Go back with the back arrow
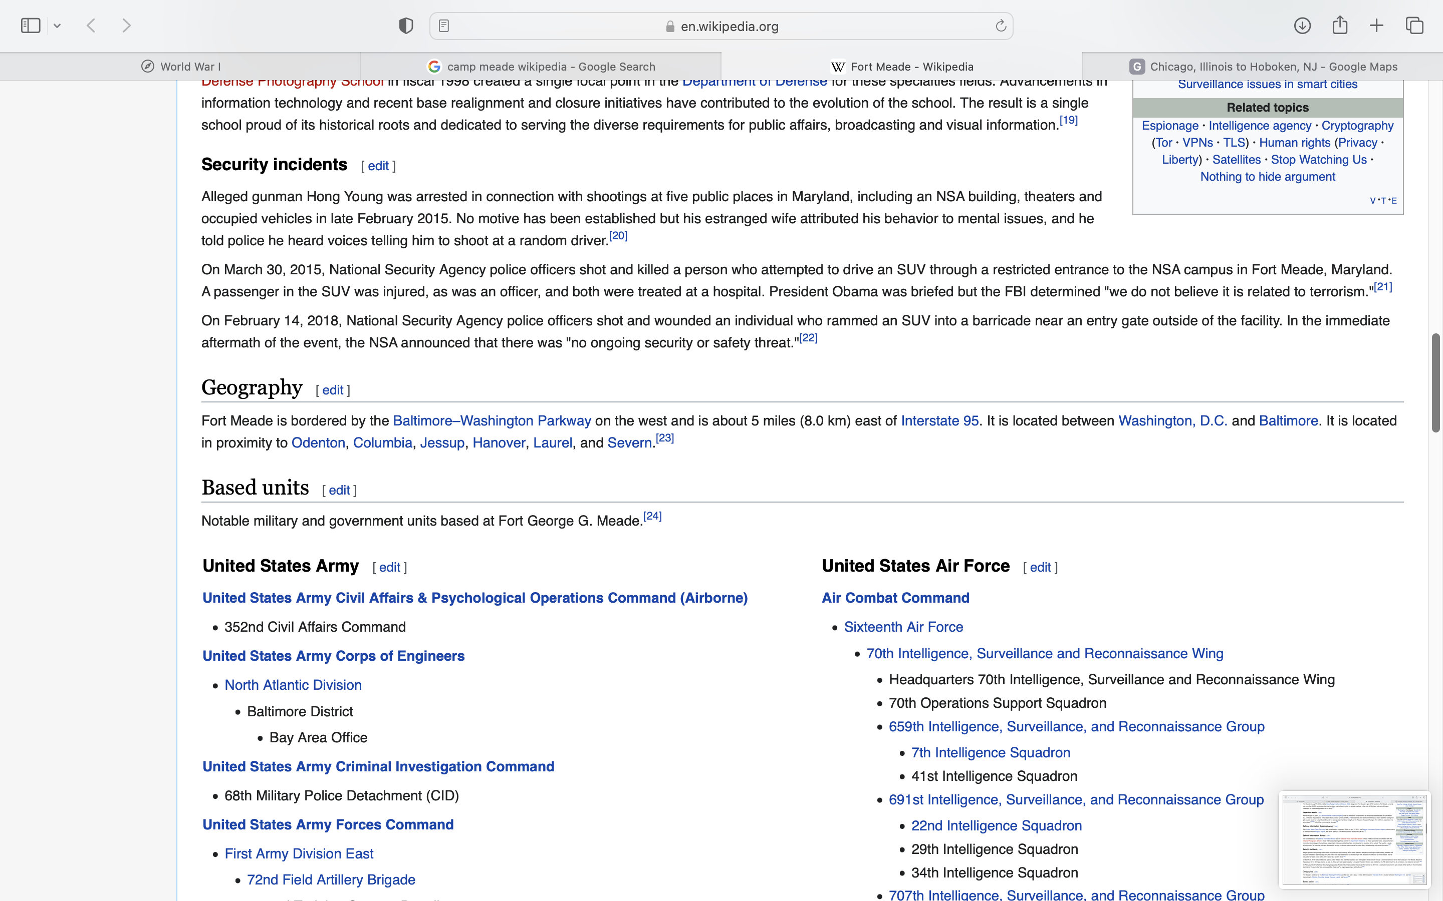 pyautogui.click(x=91, y=26)
